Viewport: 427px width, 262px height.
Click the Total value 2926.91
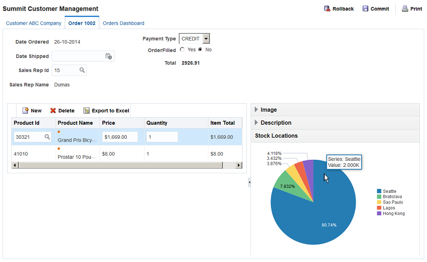click(191, 63)
